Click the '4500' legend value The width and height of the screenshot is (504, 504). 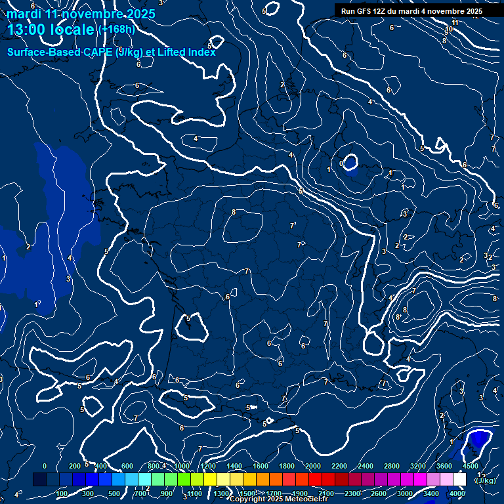(471, 466)
